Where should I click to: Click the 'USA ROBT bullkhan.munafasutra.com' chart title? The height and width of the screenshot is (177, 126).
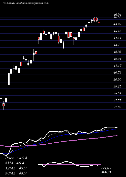[x=25, y=3]
